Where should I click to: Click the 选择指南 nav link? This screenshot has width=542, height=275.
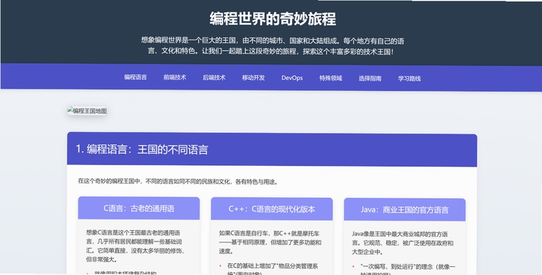pyautogui.click(x=370, y=79)
